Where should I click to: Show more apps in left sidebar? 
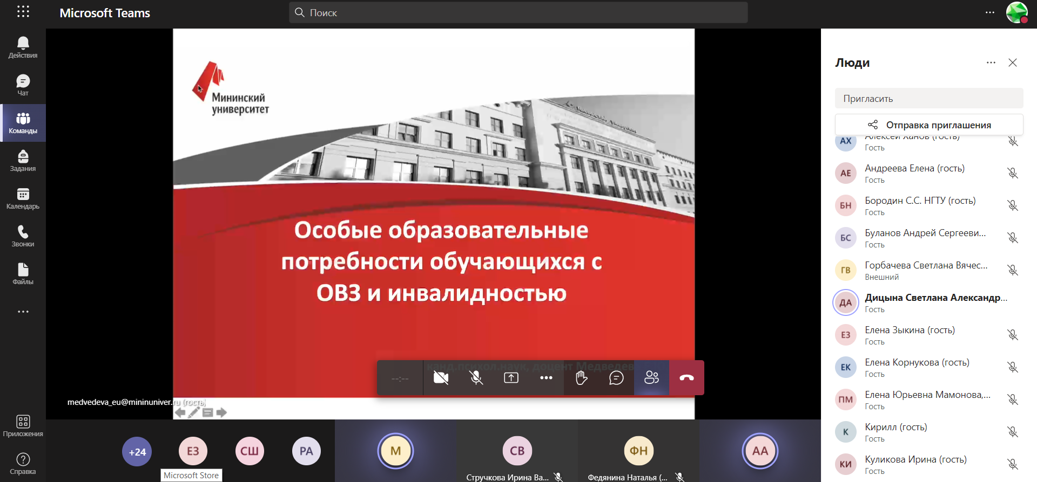(x=23, y=312)
